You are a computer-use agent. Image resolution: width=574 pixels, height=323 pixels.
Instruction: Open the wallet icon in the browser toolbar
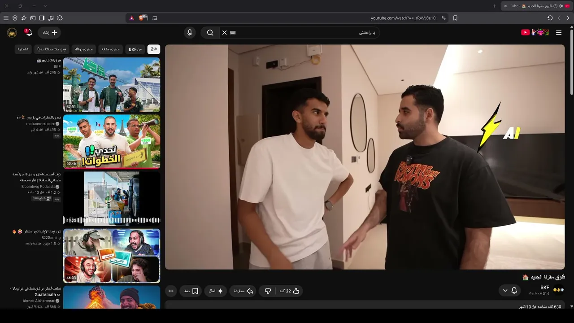33,18
